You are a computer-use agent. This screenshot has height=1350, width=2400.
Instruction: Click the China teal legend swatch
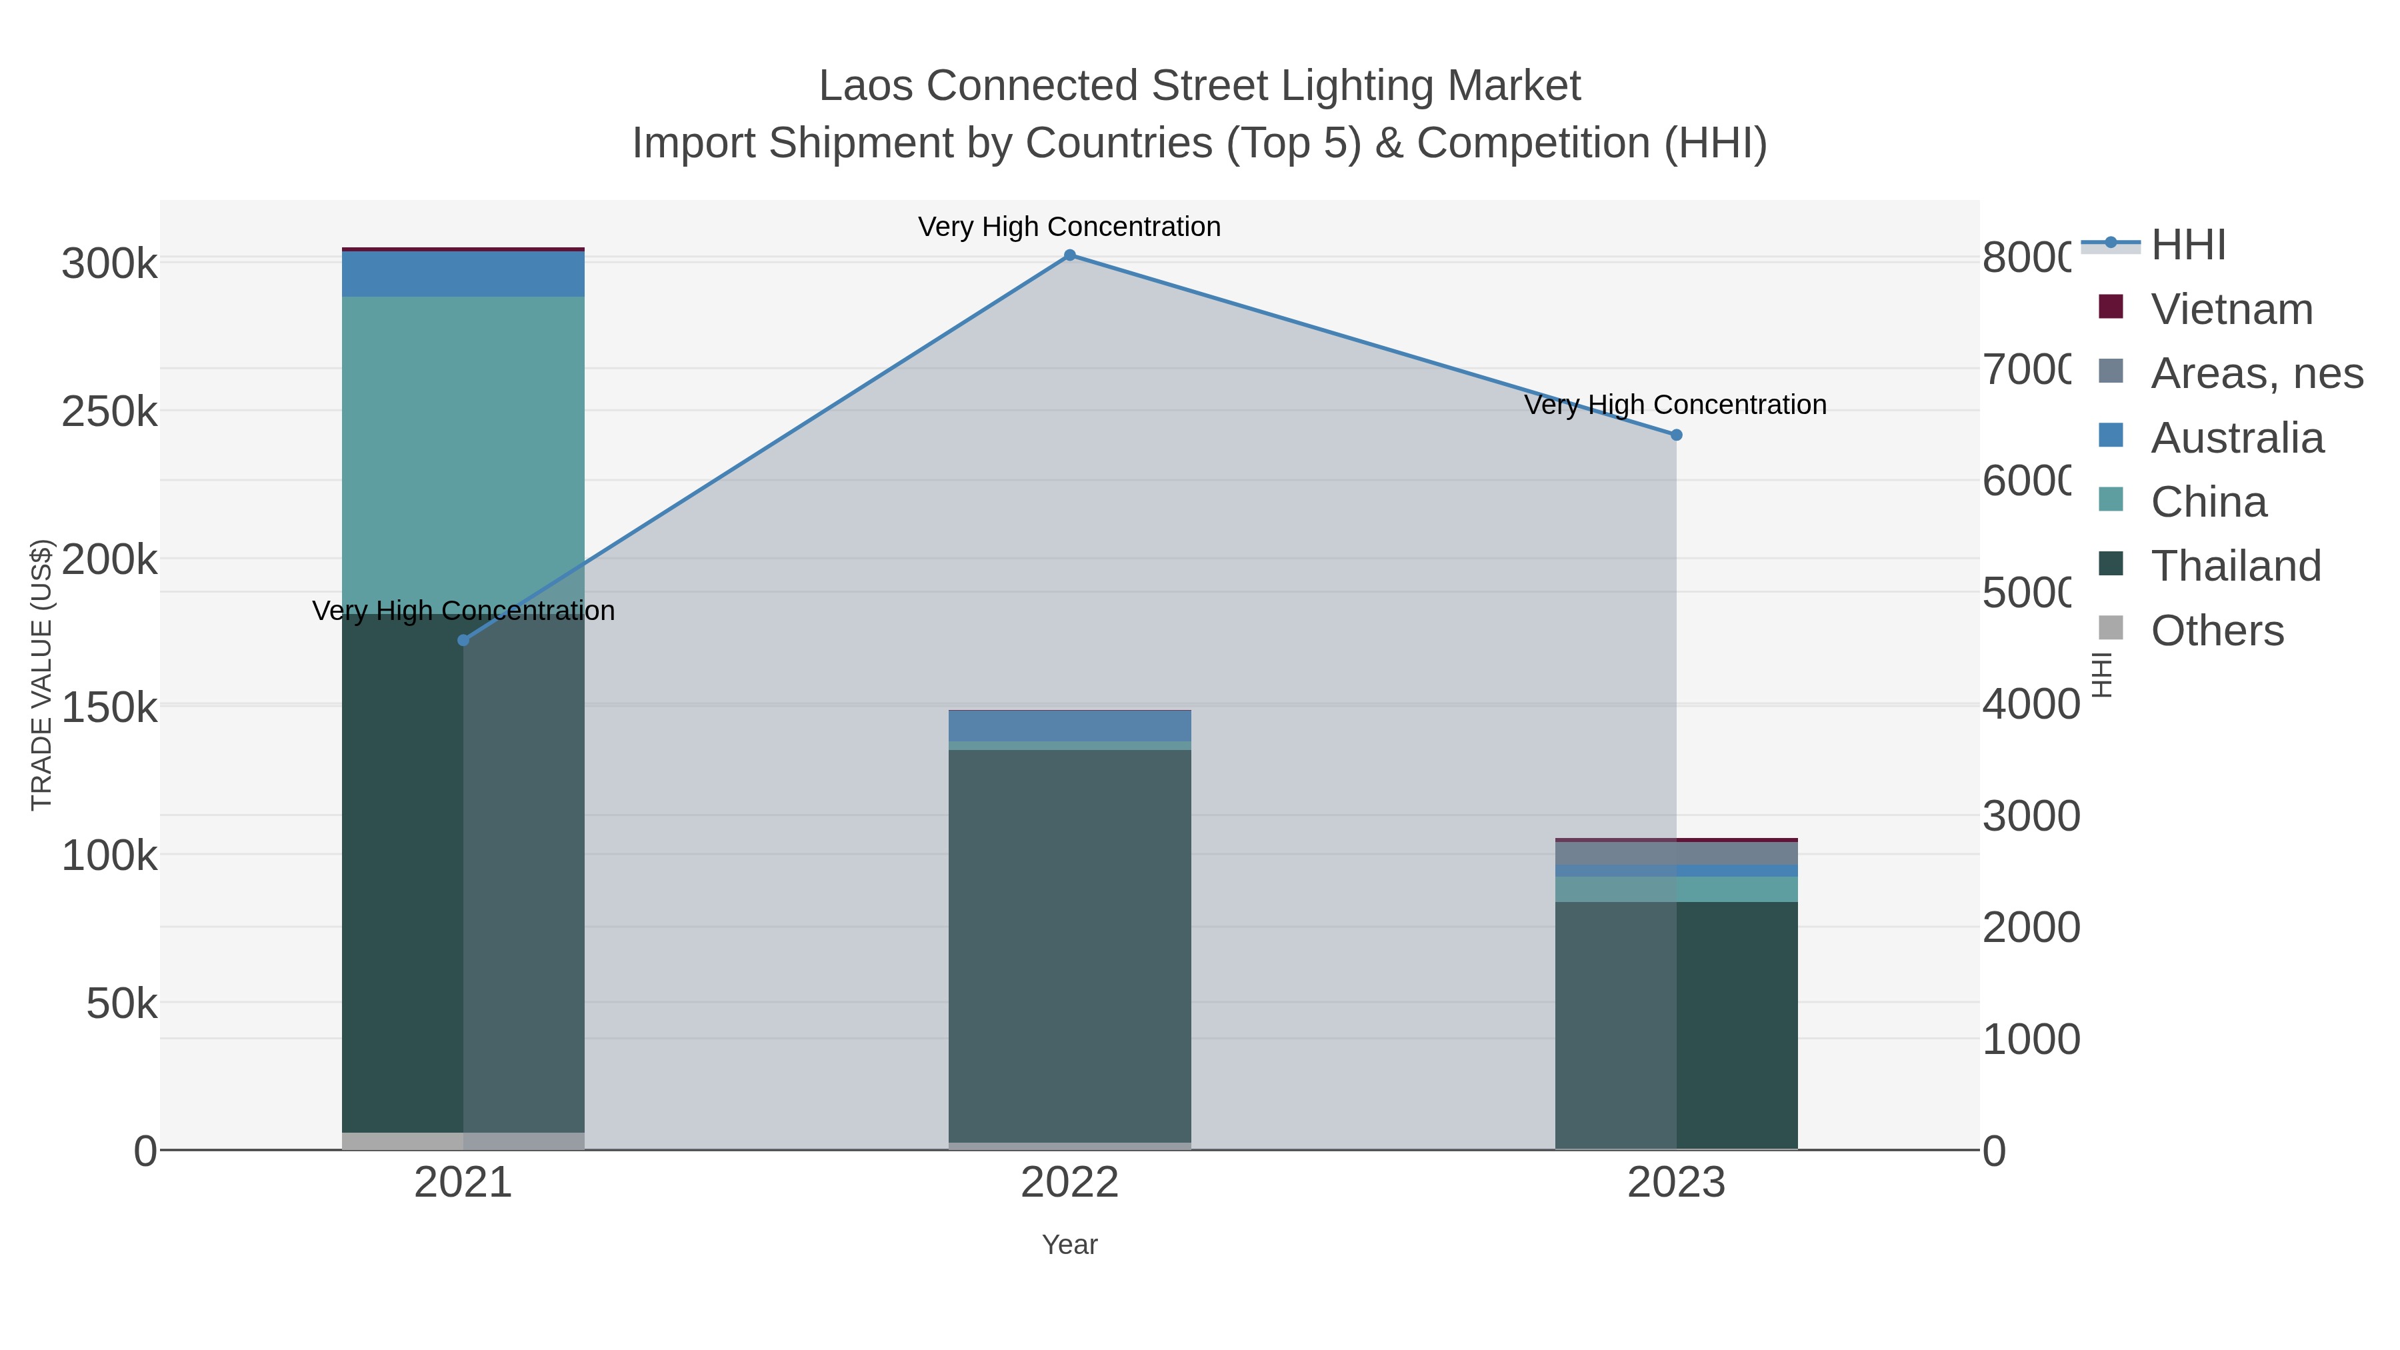2111,499
